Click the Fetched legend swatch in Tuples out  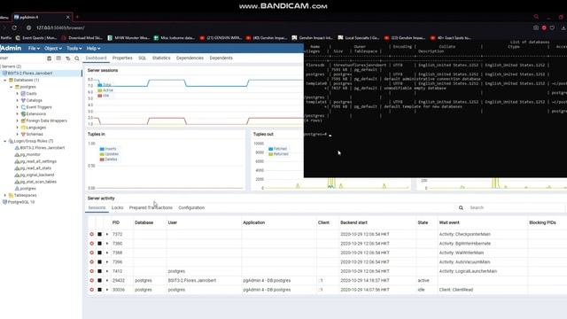pyautogui.click(x=270, y=149)
